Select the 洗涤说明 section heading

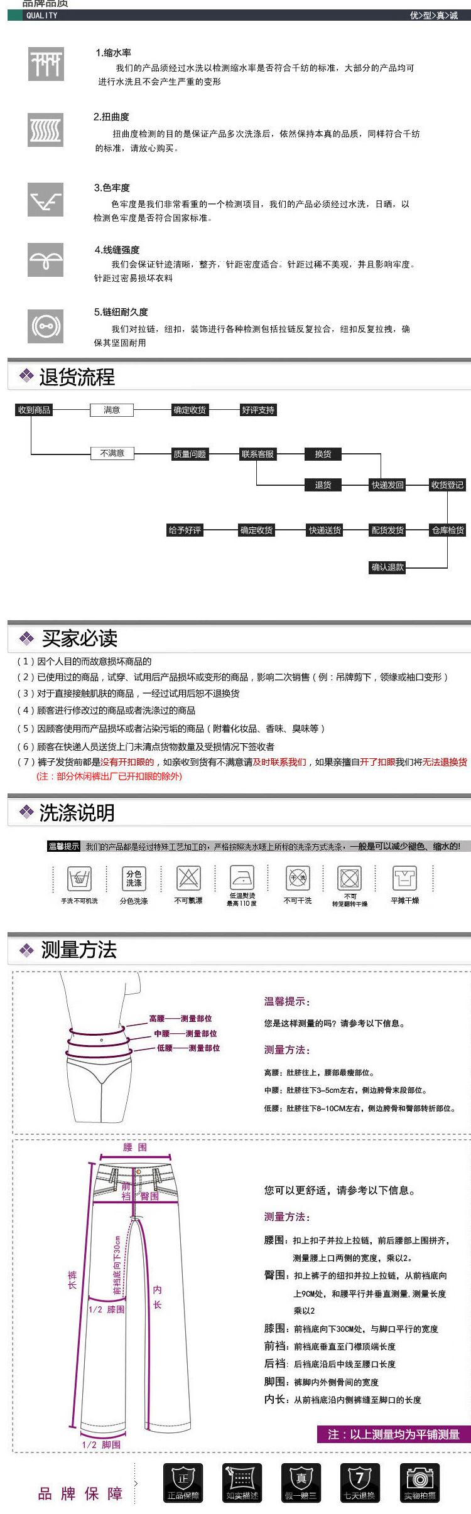77,812
